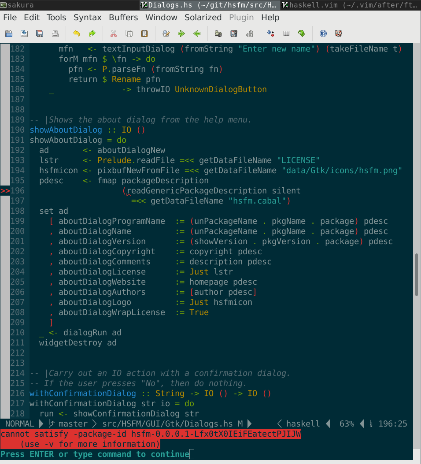
Task: Click UnknownDialogButton on line 186
Action: coord(221,89)
